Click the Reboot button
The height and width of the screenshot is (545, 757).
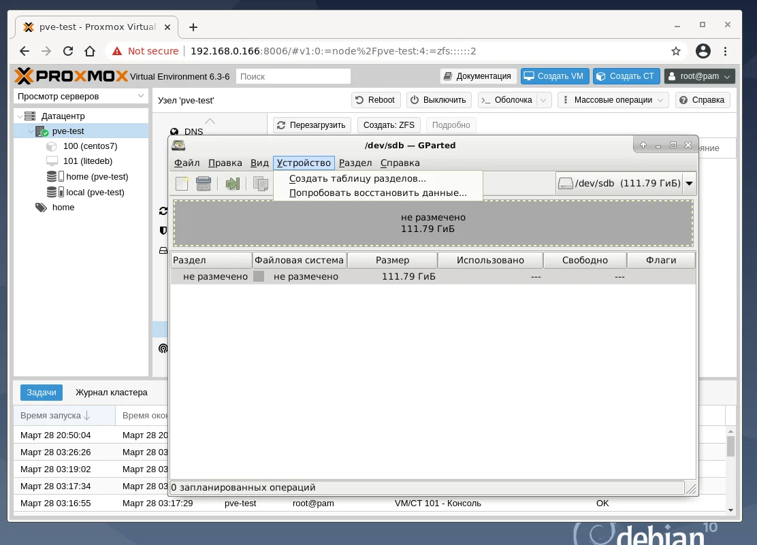coord(376,100)
